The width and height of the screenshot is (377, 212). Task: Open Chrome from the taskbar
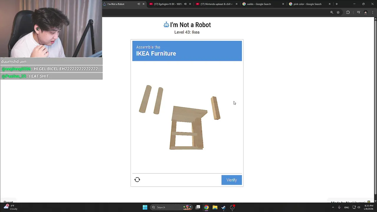click(206, 207)
